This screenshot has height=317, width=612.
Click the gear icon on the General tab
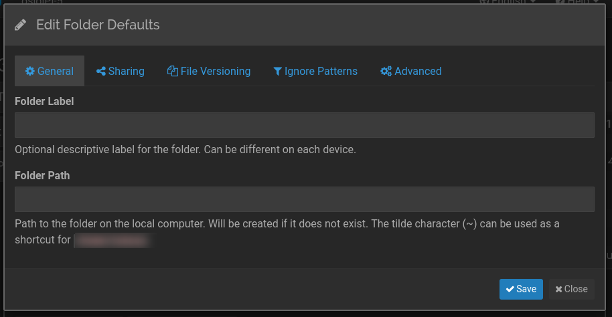click(29, 72)
